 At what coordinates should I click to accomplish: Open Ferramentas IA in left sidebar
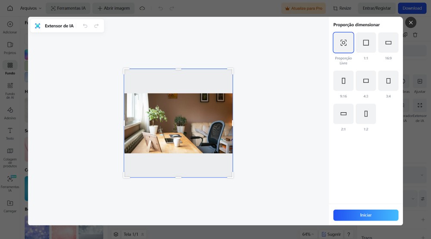coord(10,184)
